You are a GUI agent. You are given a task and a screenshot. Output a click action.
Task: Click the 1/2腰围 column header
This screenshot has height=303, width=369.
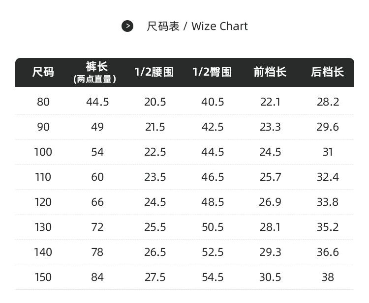coord(154,72)
